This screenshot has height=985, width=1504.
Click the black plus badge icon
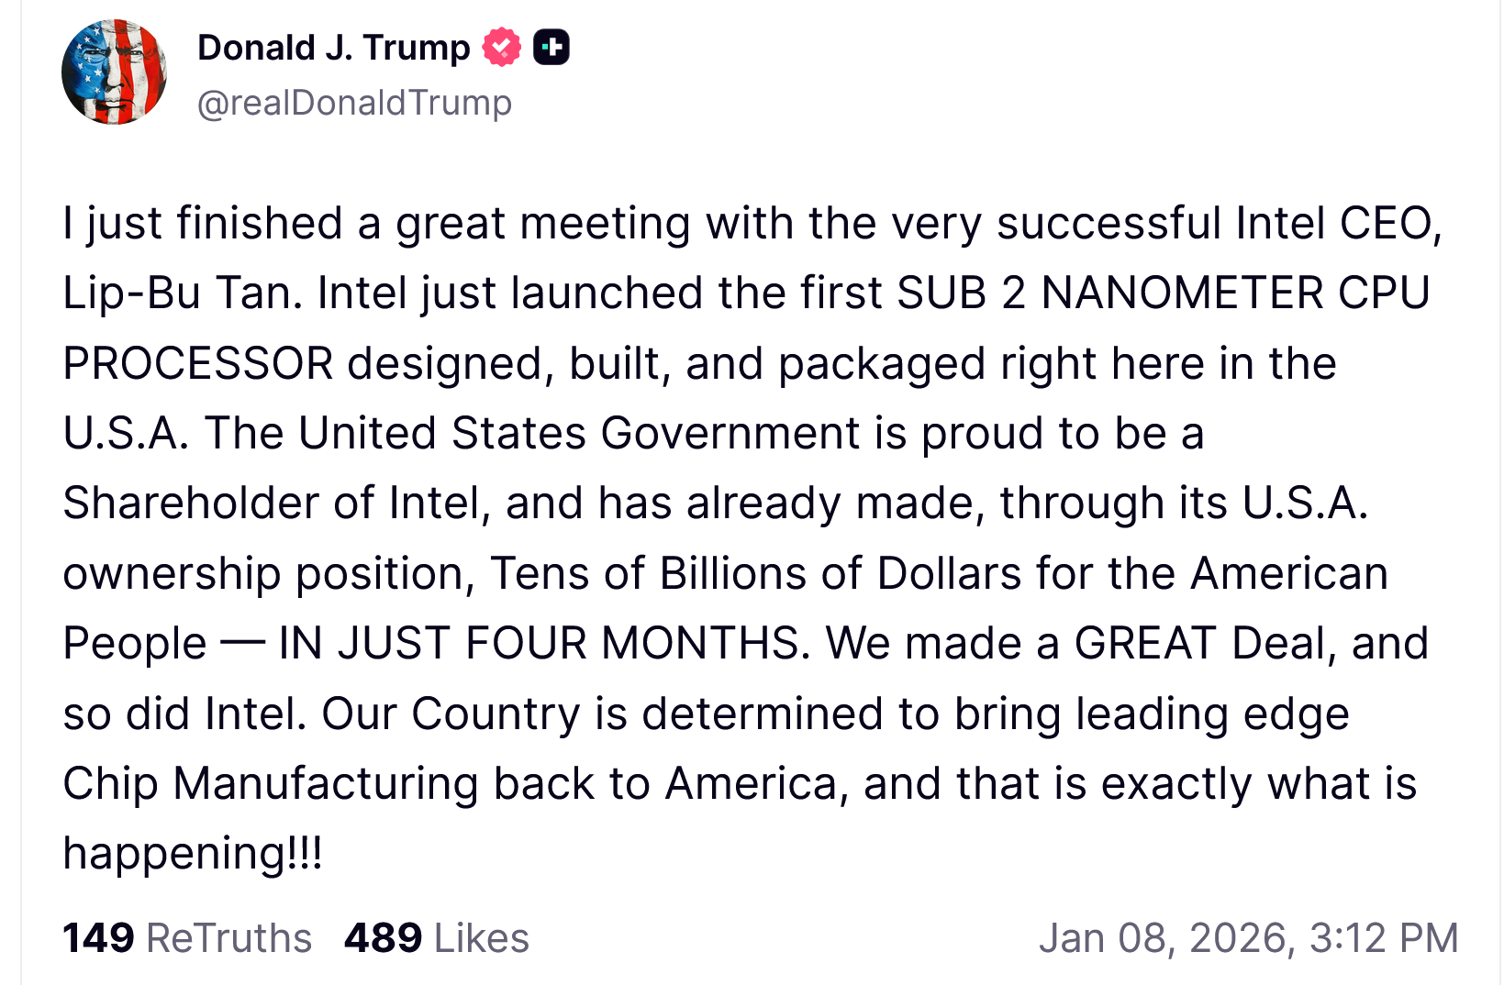point(551,48)
